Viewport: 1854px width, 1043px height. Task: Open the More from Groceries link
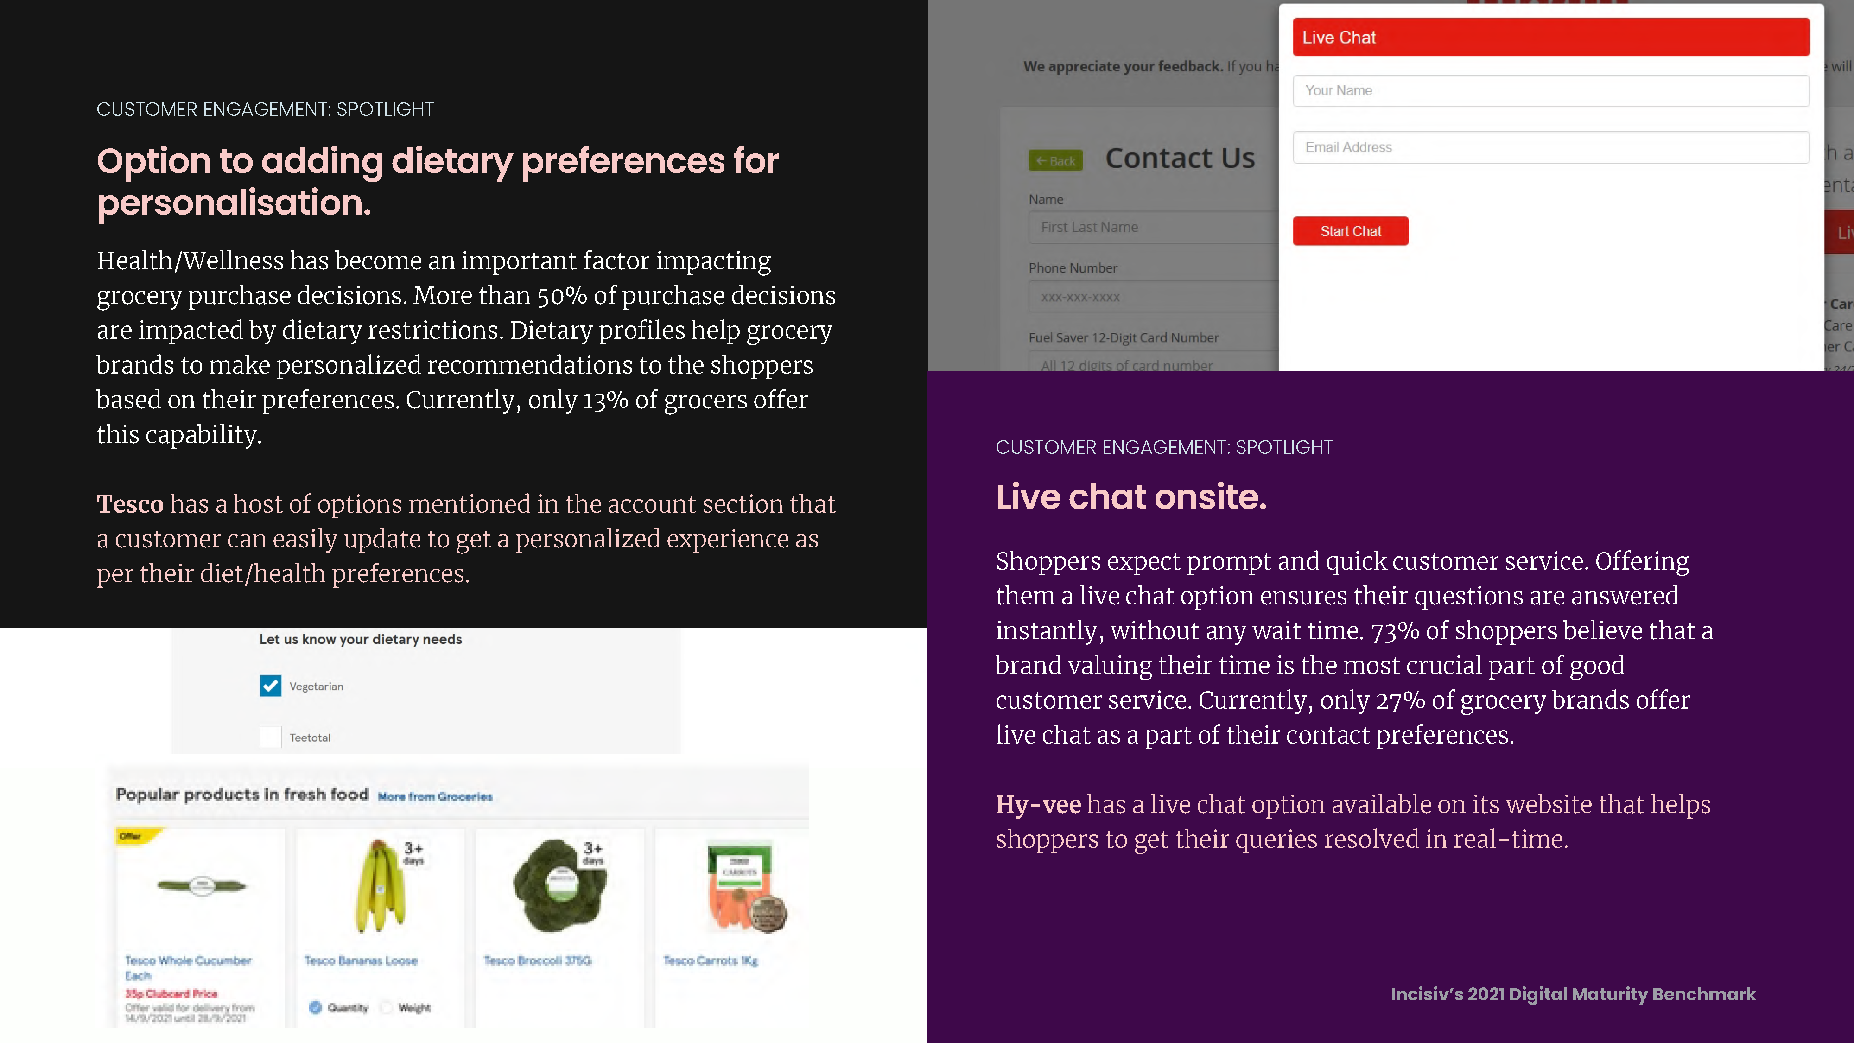[x=435, y=797]
